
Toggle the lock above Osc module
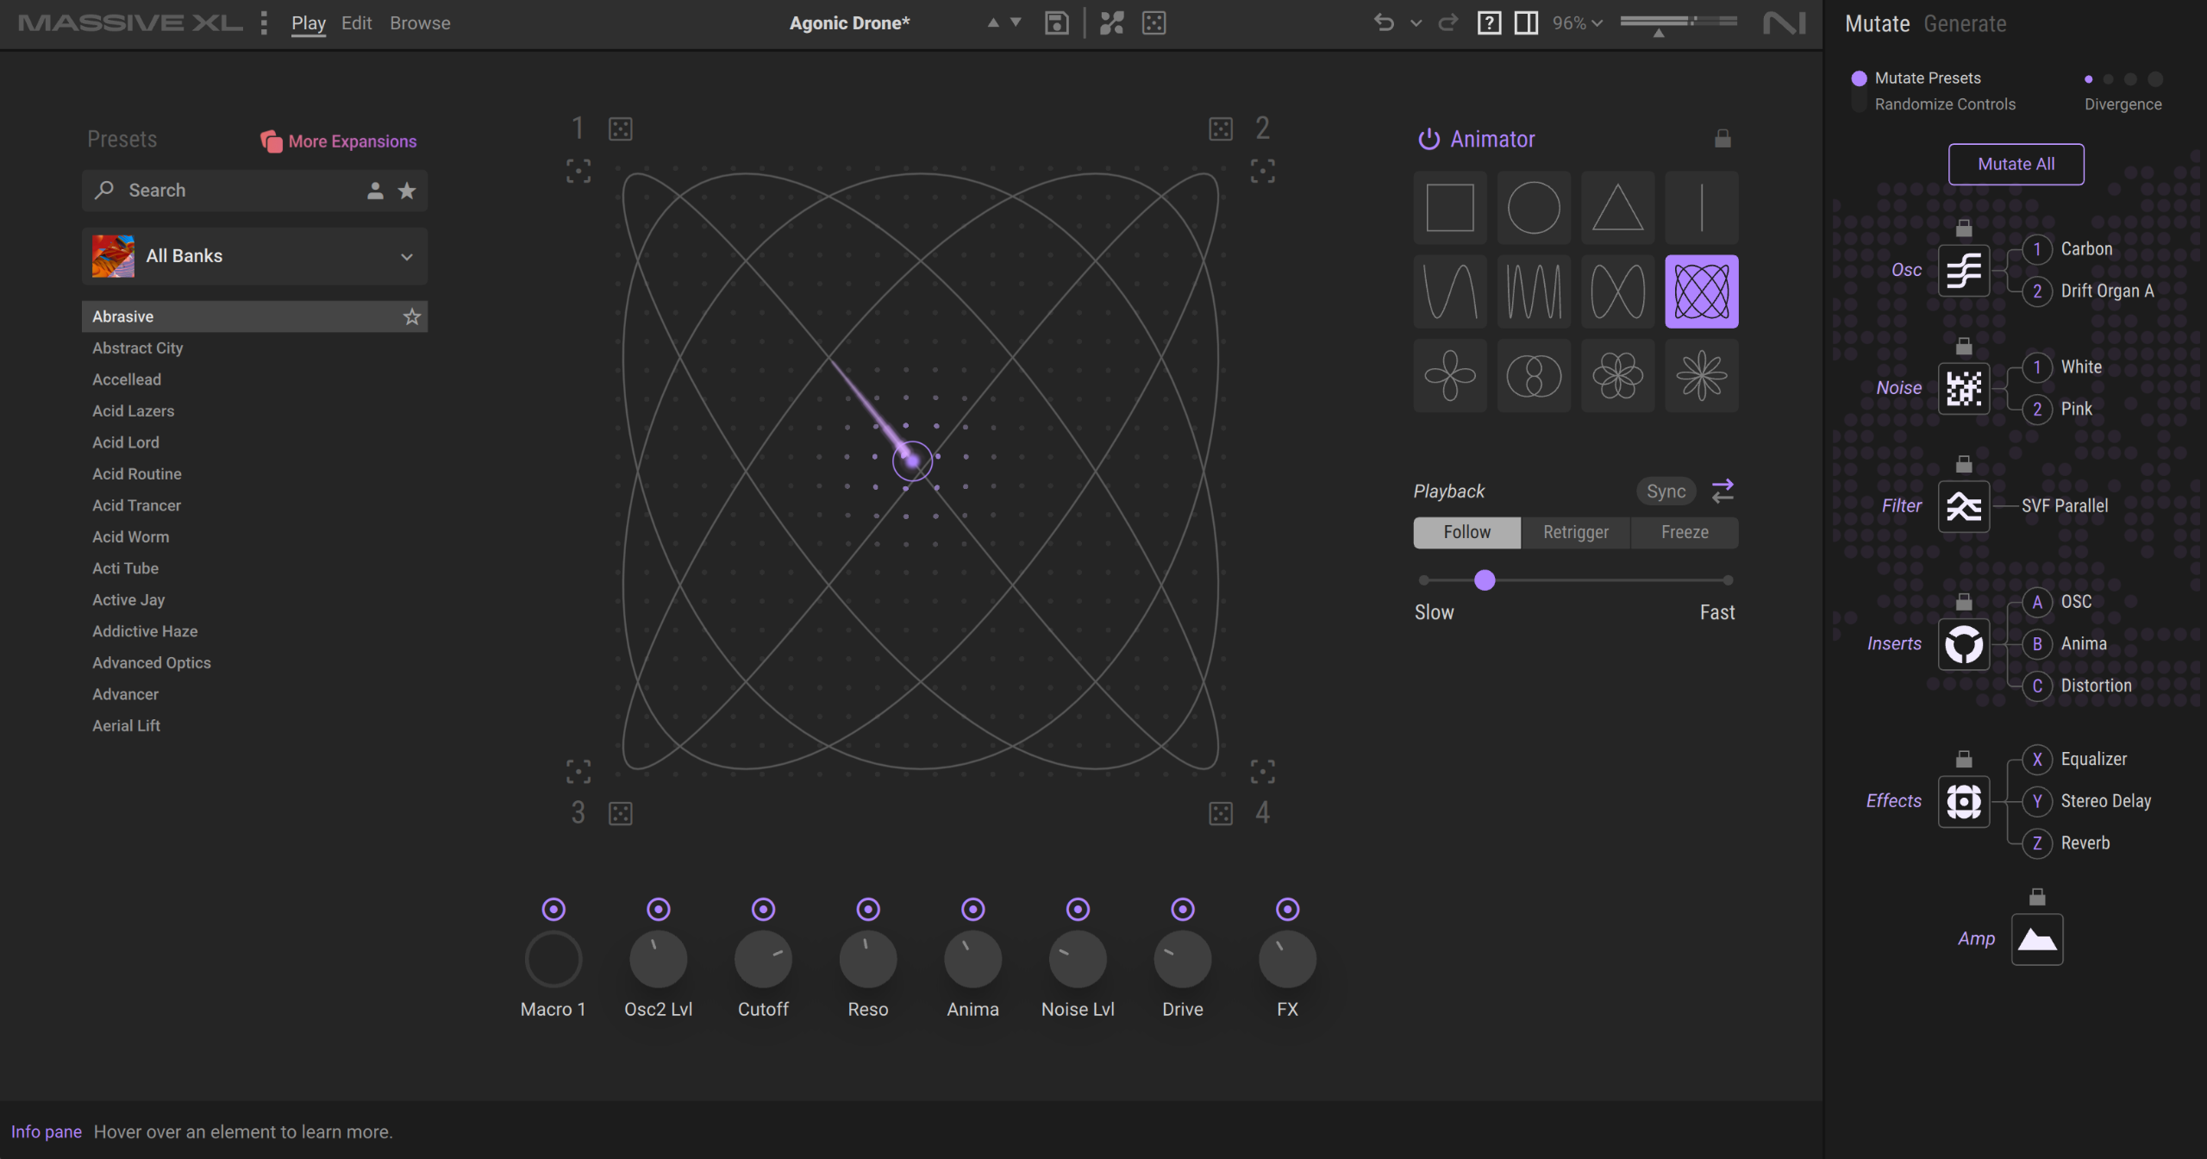pos(1964,229)
